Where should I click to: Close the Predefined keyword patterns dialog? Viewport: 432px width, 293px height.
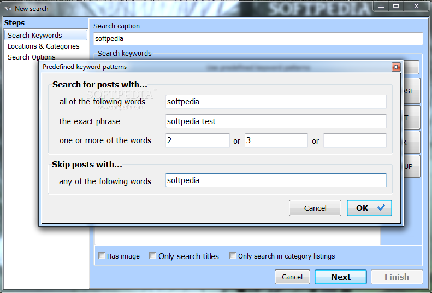(x=396, y=67)
